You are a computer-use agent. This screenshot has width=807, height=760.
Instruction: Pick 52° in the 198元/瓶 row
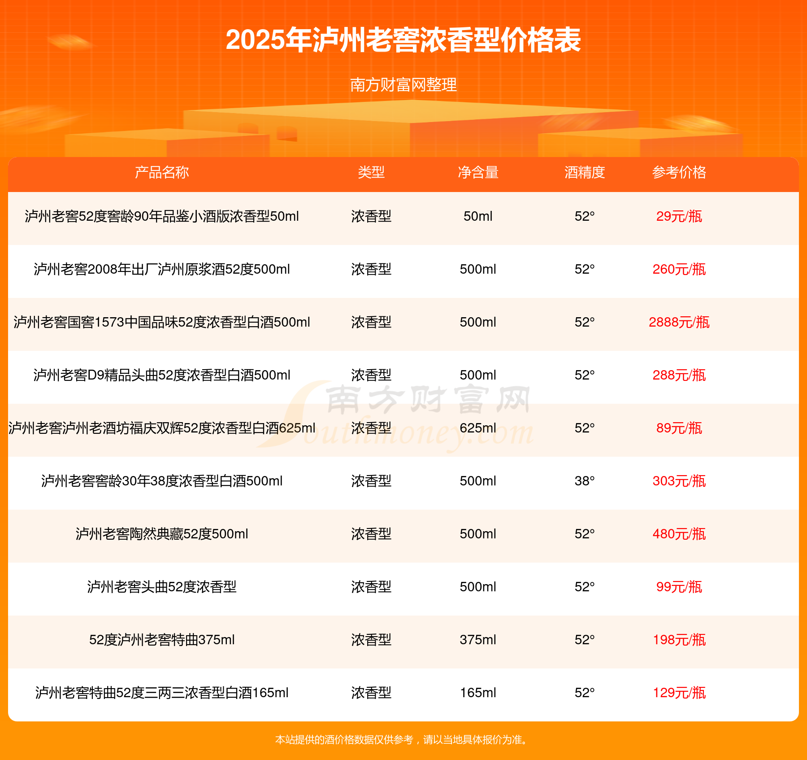coord(585,640)
